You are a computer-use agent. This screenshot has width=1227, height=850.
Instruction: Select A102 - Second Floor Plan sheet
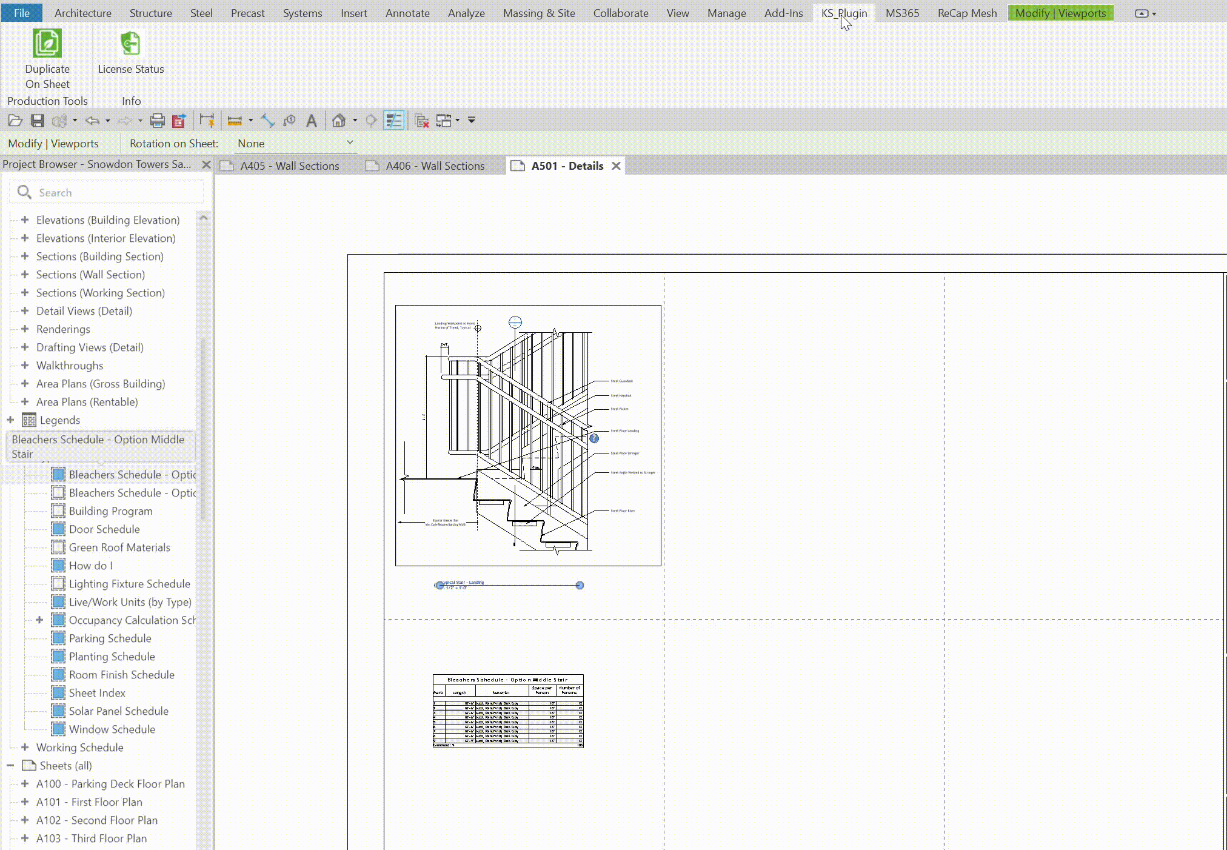click(x=97, y=820)
